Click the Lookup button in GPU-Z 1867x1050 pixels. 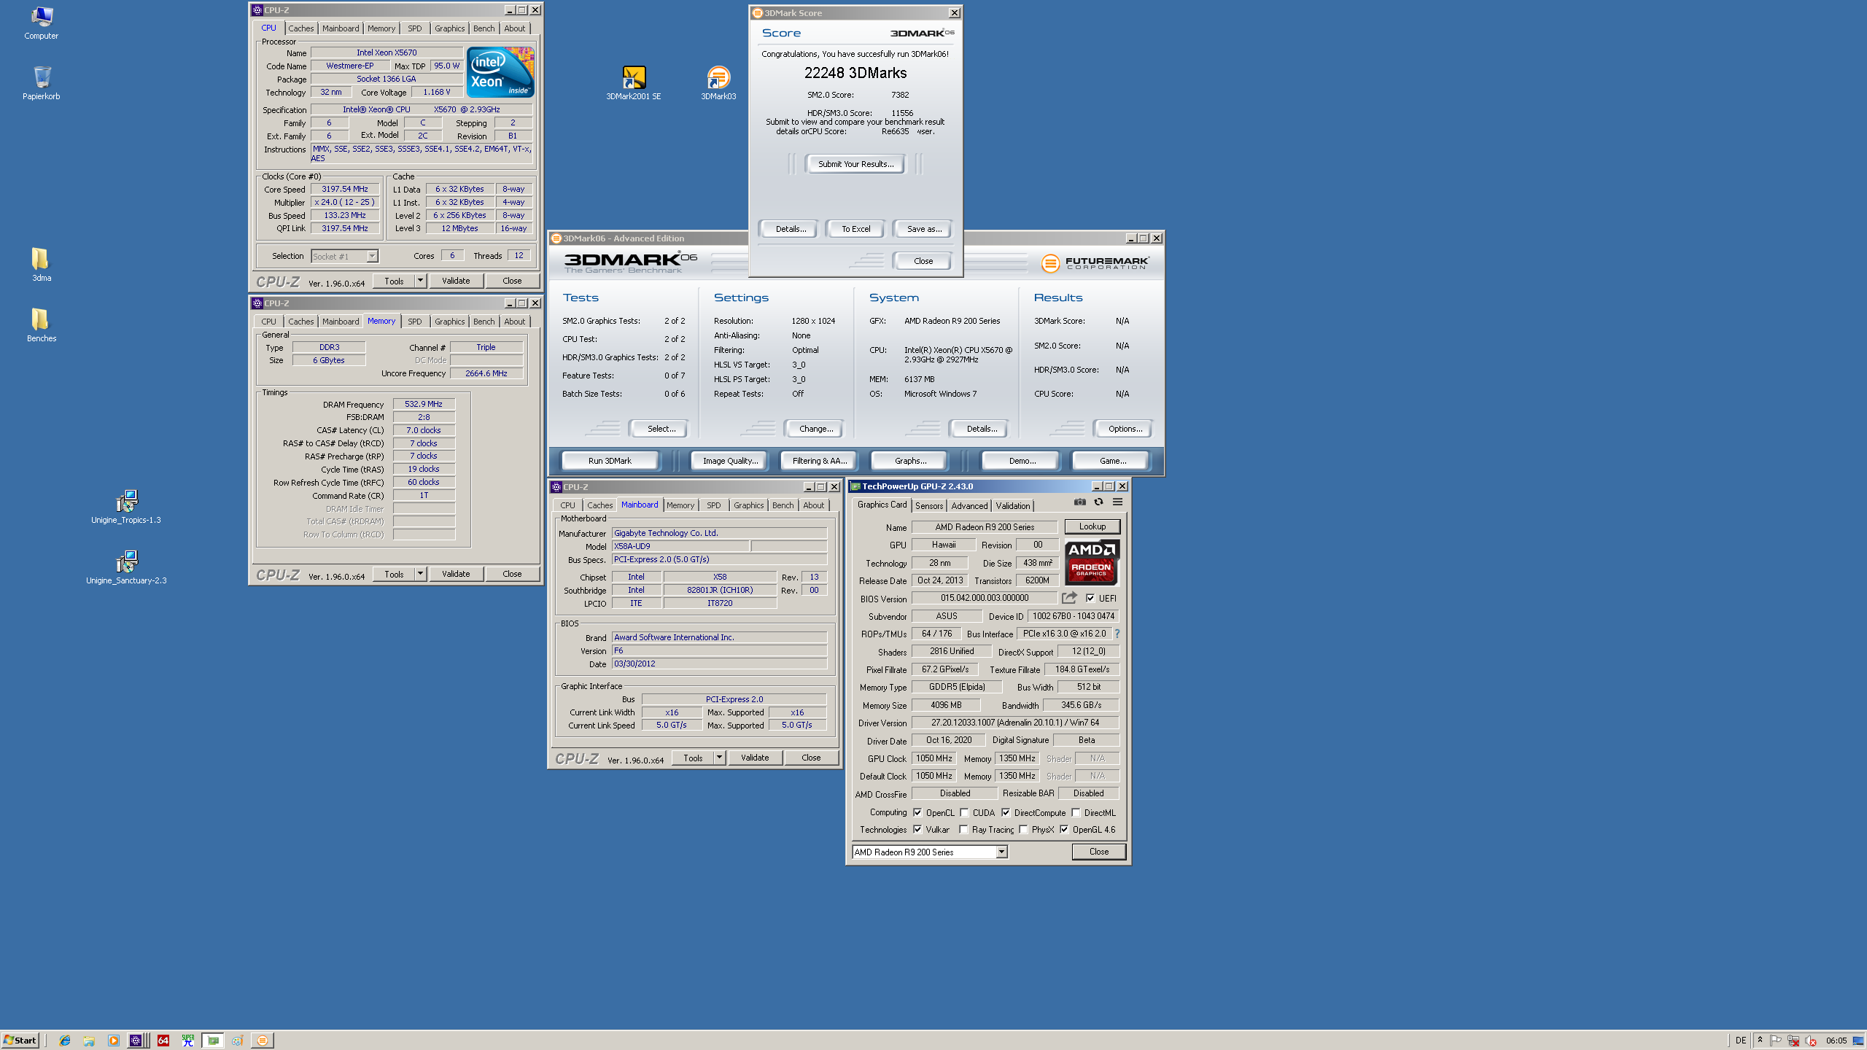(1092, 526)
